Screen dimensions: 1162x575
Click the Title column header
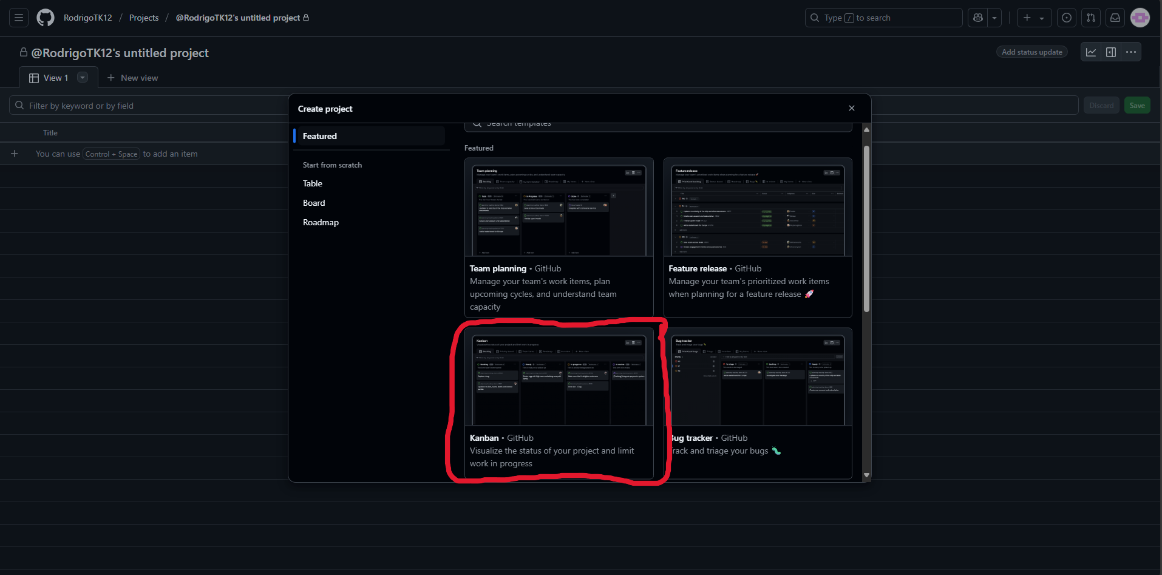(50, 133)
